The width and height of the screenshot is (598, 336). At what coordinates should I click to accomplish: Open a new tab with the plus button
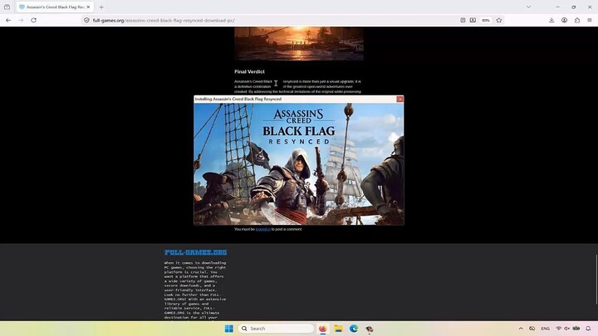point(101,7)
